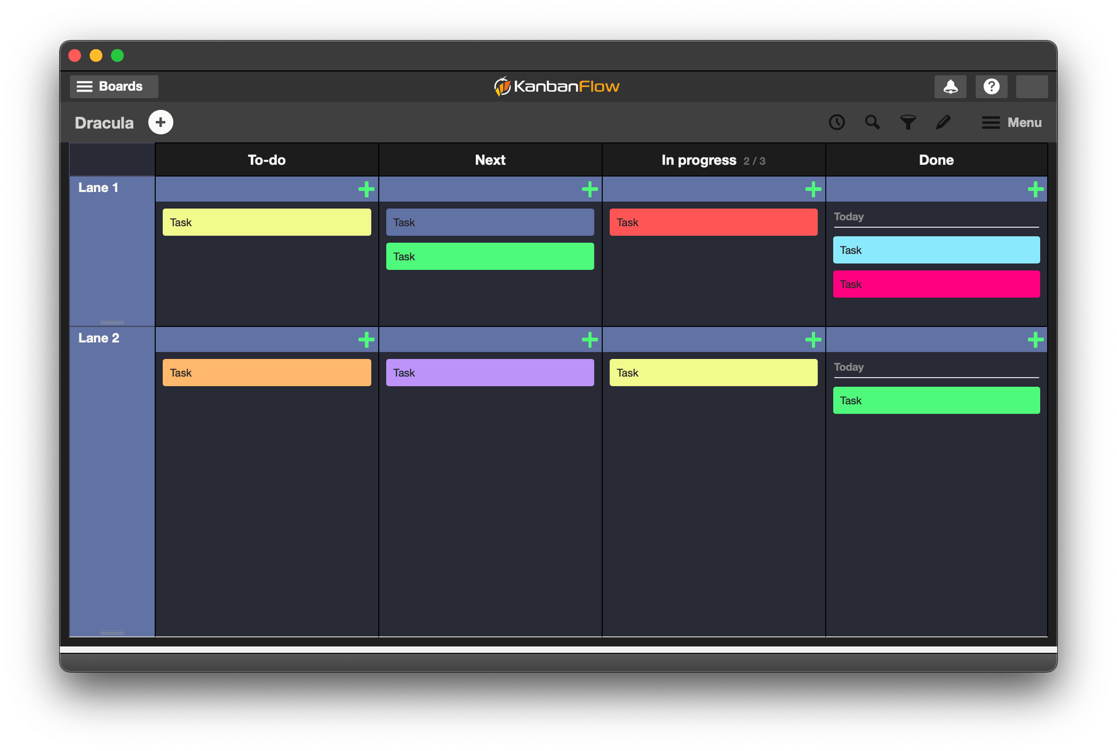Click the Boards button
Screen dimensions: 1117x751
coord(113,86)
